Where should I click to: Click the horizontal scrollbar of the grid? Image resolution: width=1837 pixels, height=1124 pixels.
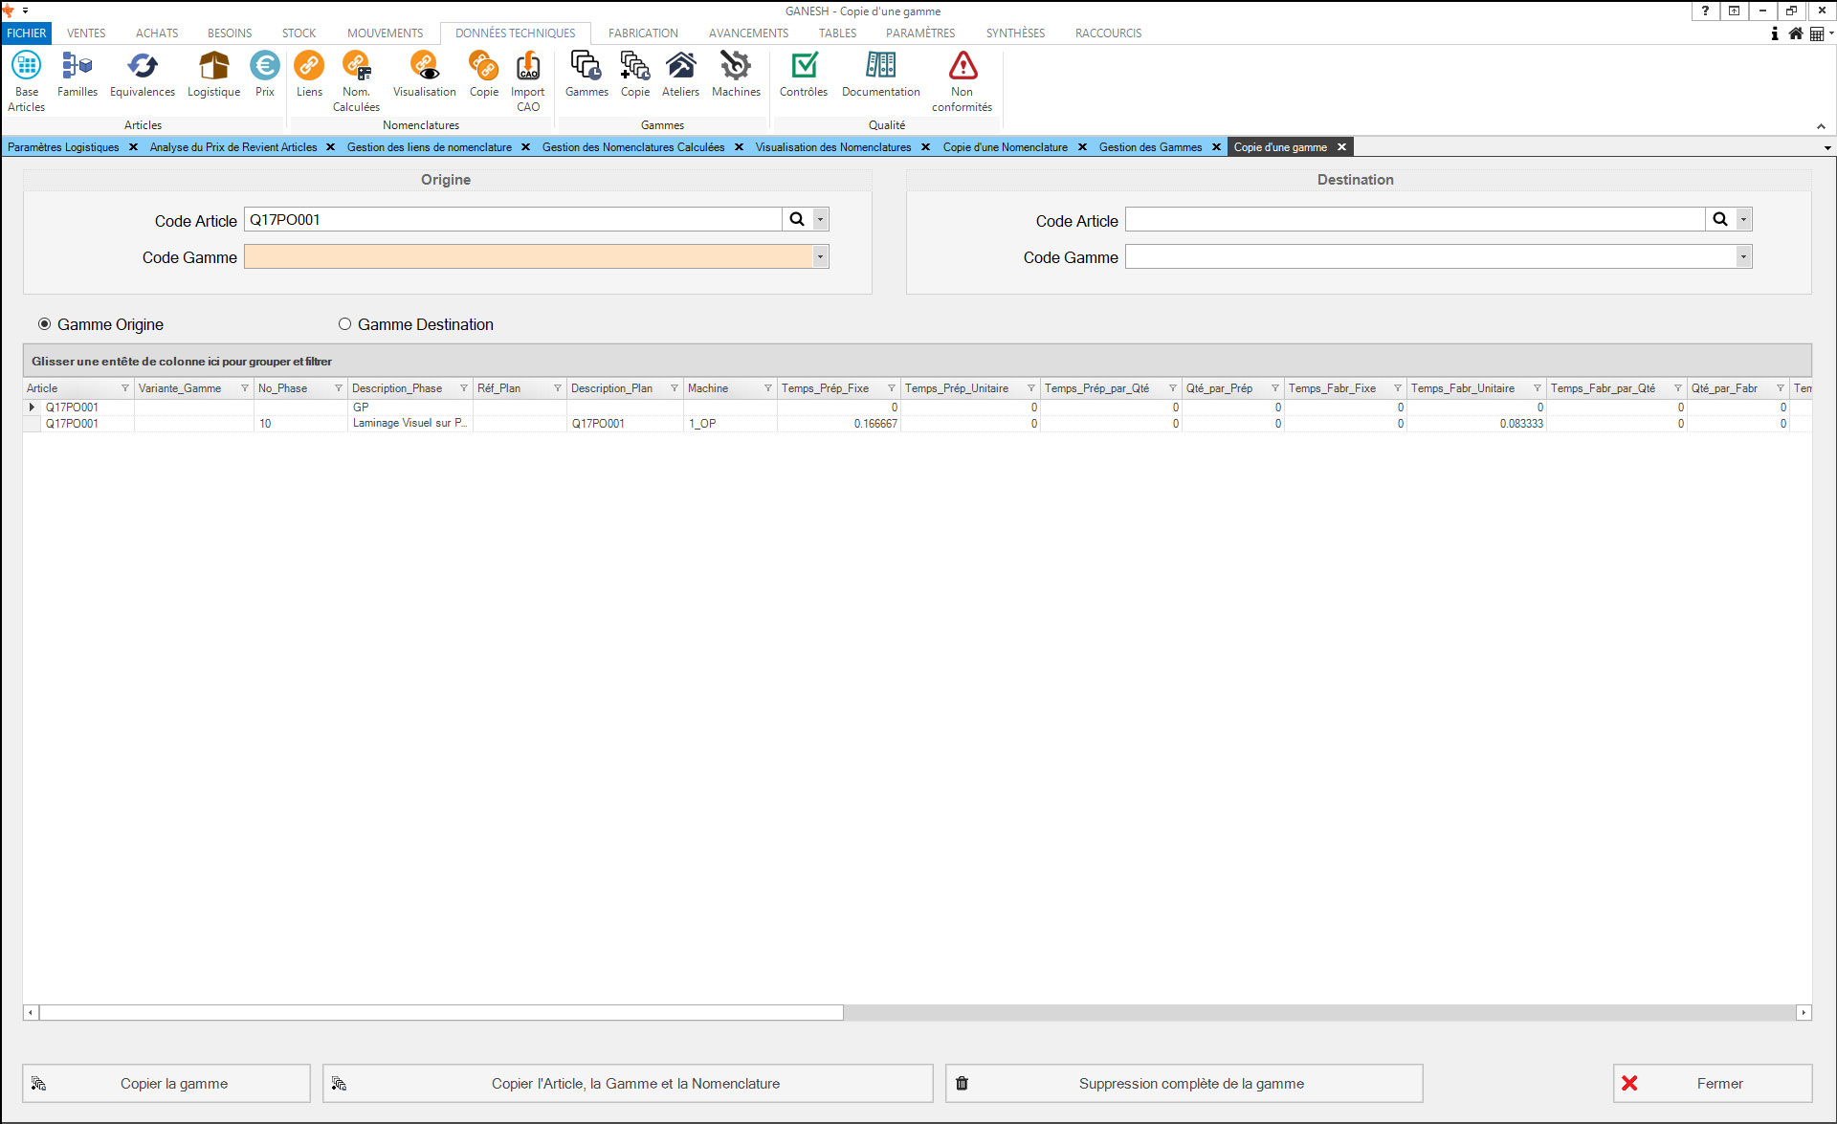point(440,1012)
